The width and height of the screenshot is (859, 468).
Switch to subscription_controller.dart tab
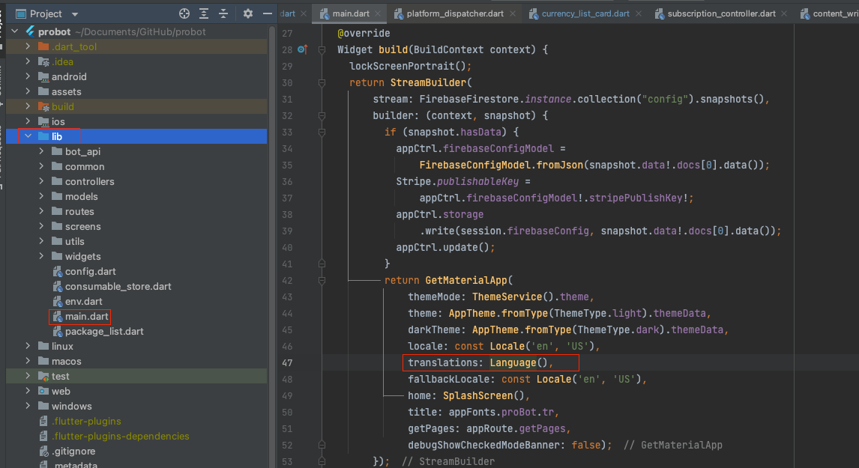tap(721, 13)
